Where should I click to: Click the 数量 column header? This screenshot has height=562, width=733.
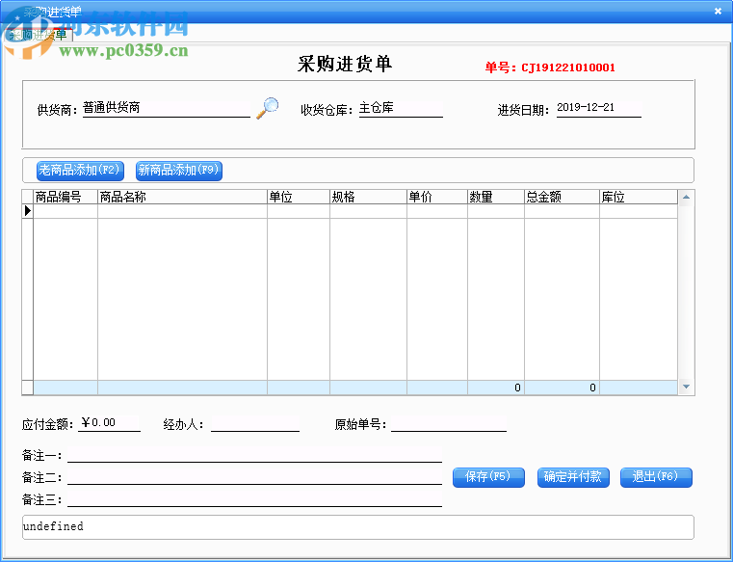[496, 197]
